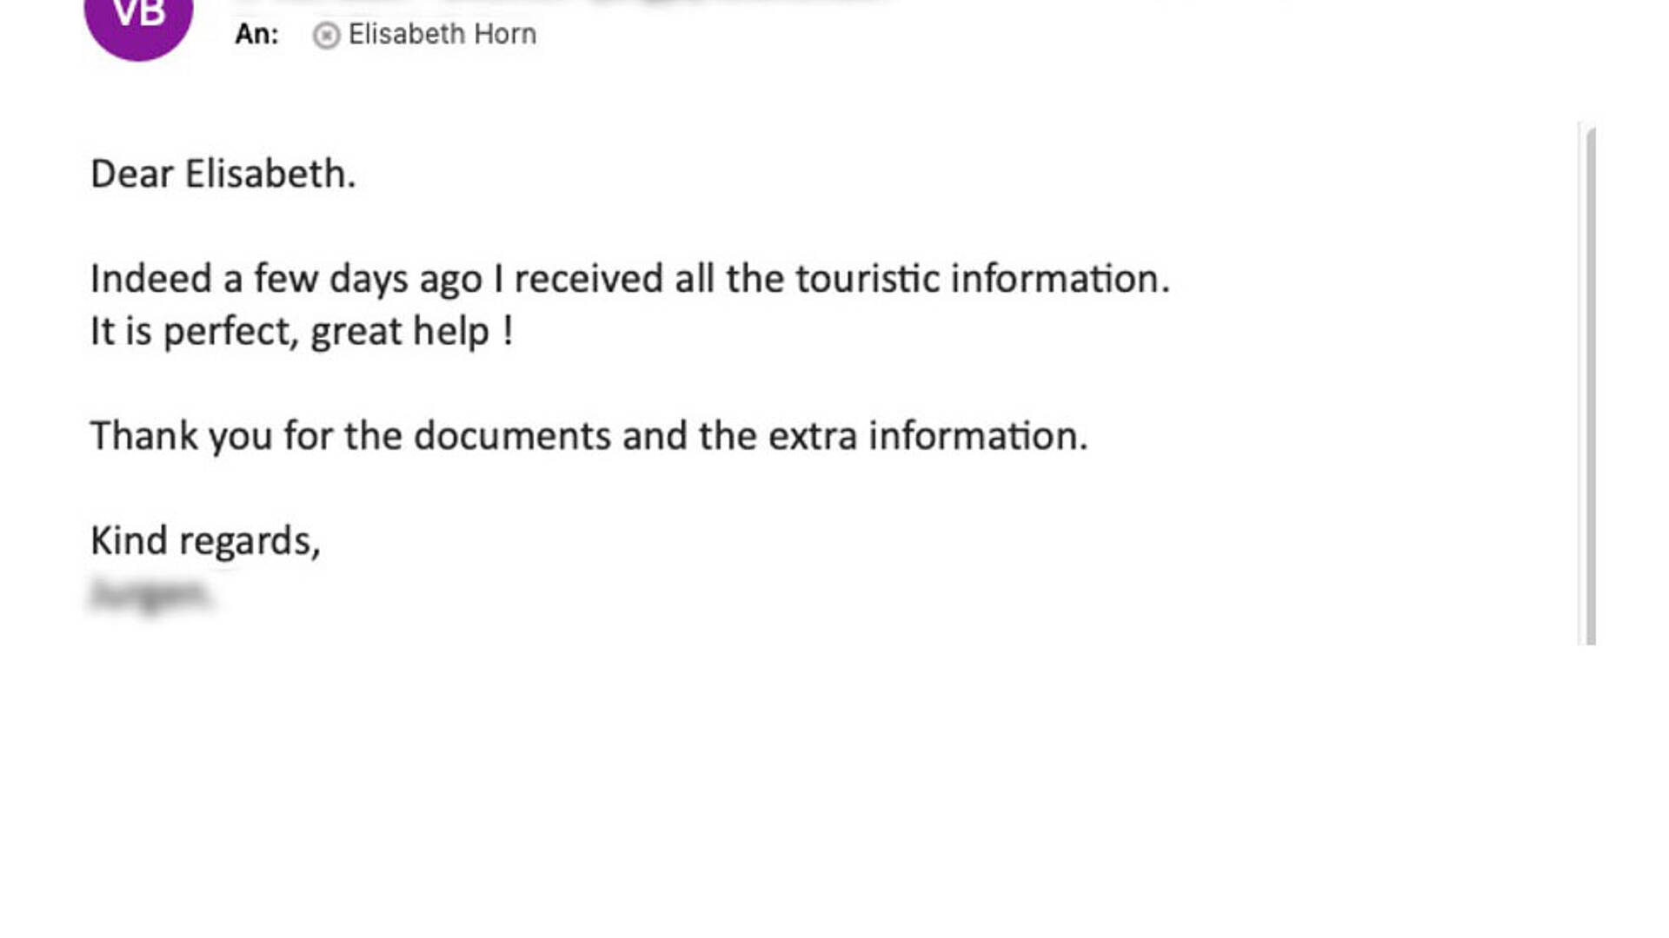This screenshot has height=938, width=1669.
Task: Click the message pane vertical scrollbar
Action: coord(1590,385)
